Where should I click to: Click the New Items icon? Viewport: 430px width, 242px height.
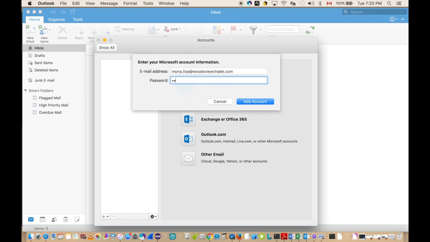(43, 30)
